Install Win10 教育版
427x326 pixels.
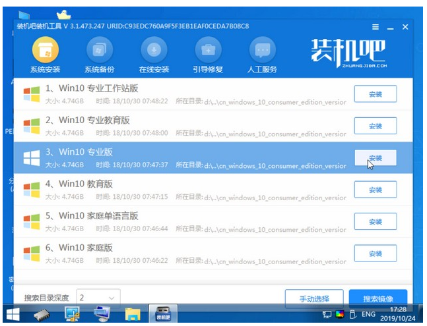coord(375,190)
